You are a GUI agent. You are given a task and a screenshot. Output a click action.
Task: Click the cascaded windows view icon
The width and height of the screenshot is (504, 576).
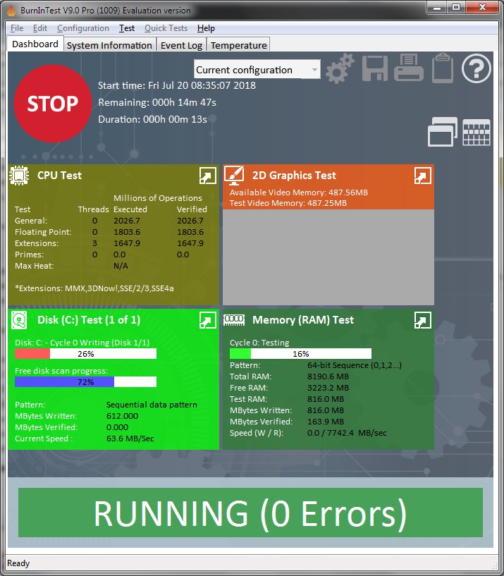pyautogui.click(x=442, y=132)
